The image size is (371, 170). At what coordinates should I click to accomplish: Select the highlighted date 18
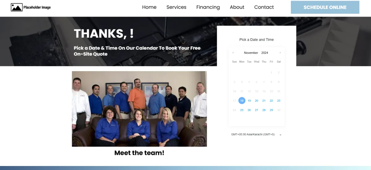pyautogui.click(x=242, y=101)
